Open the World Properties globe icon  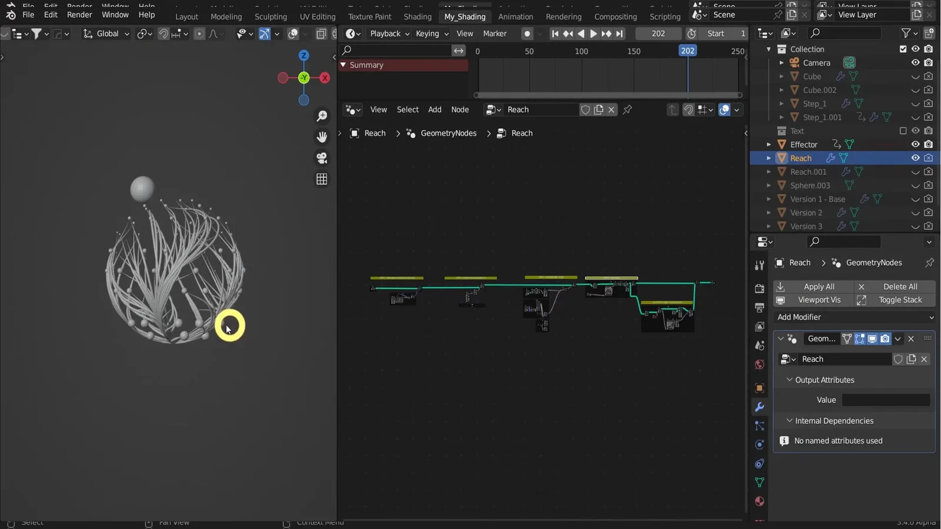[759, 364]
